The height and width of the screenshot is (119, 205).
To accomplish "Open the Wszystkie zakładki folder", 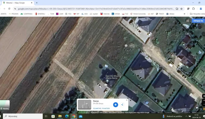I will click(197, 14).
